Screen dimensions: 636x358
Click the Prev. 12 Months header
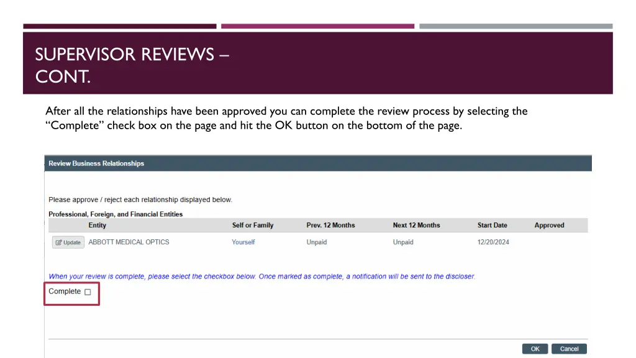coord(330,225)
